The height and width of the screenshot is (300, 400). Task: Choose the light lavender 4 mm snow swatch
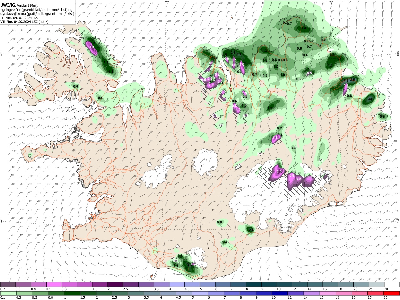coord(177,284)
